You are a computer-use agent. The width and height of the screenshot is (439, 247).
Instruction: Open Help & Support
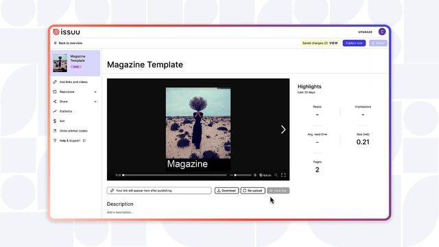[70, 141]
